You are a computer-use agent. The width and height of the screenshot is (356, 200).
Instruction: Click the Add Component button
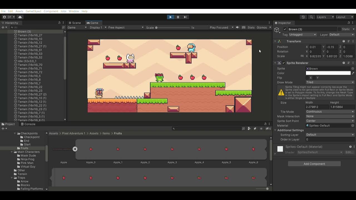pos(314,164)
